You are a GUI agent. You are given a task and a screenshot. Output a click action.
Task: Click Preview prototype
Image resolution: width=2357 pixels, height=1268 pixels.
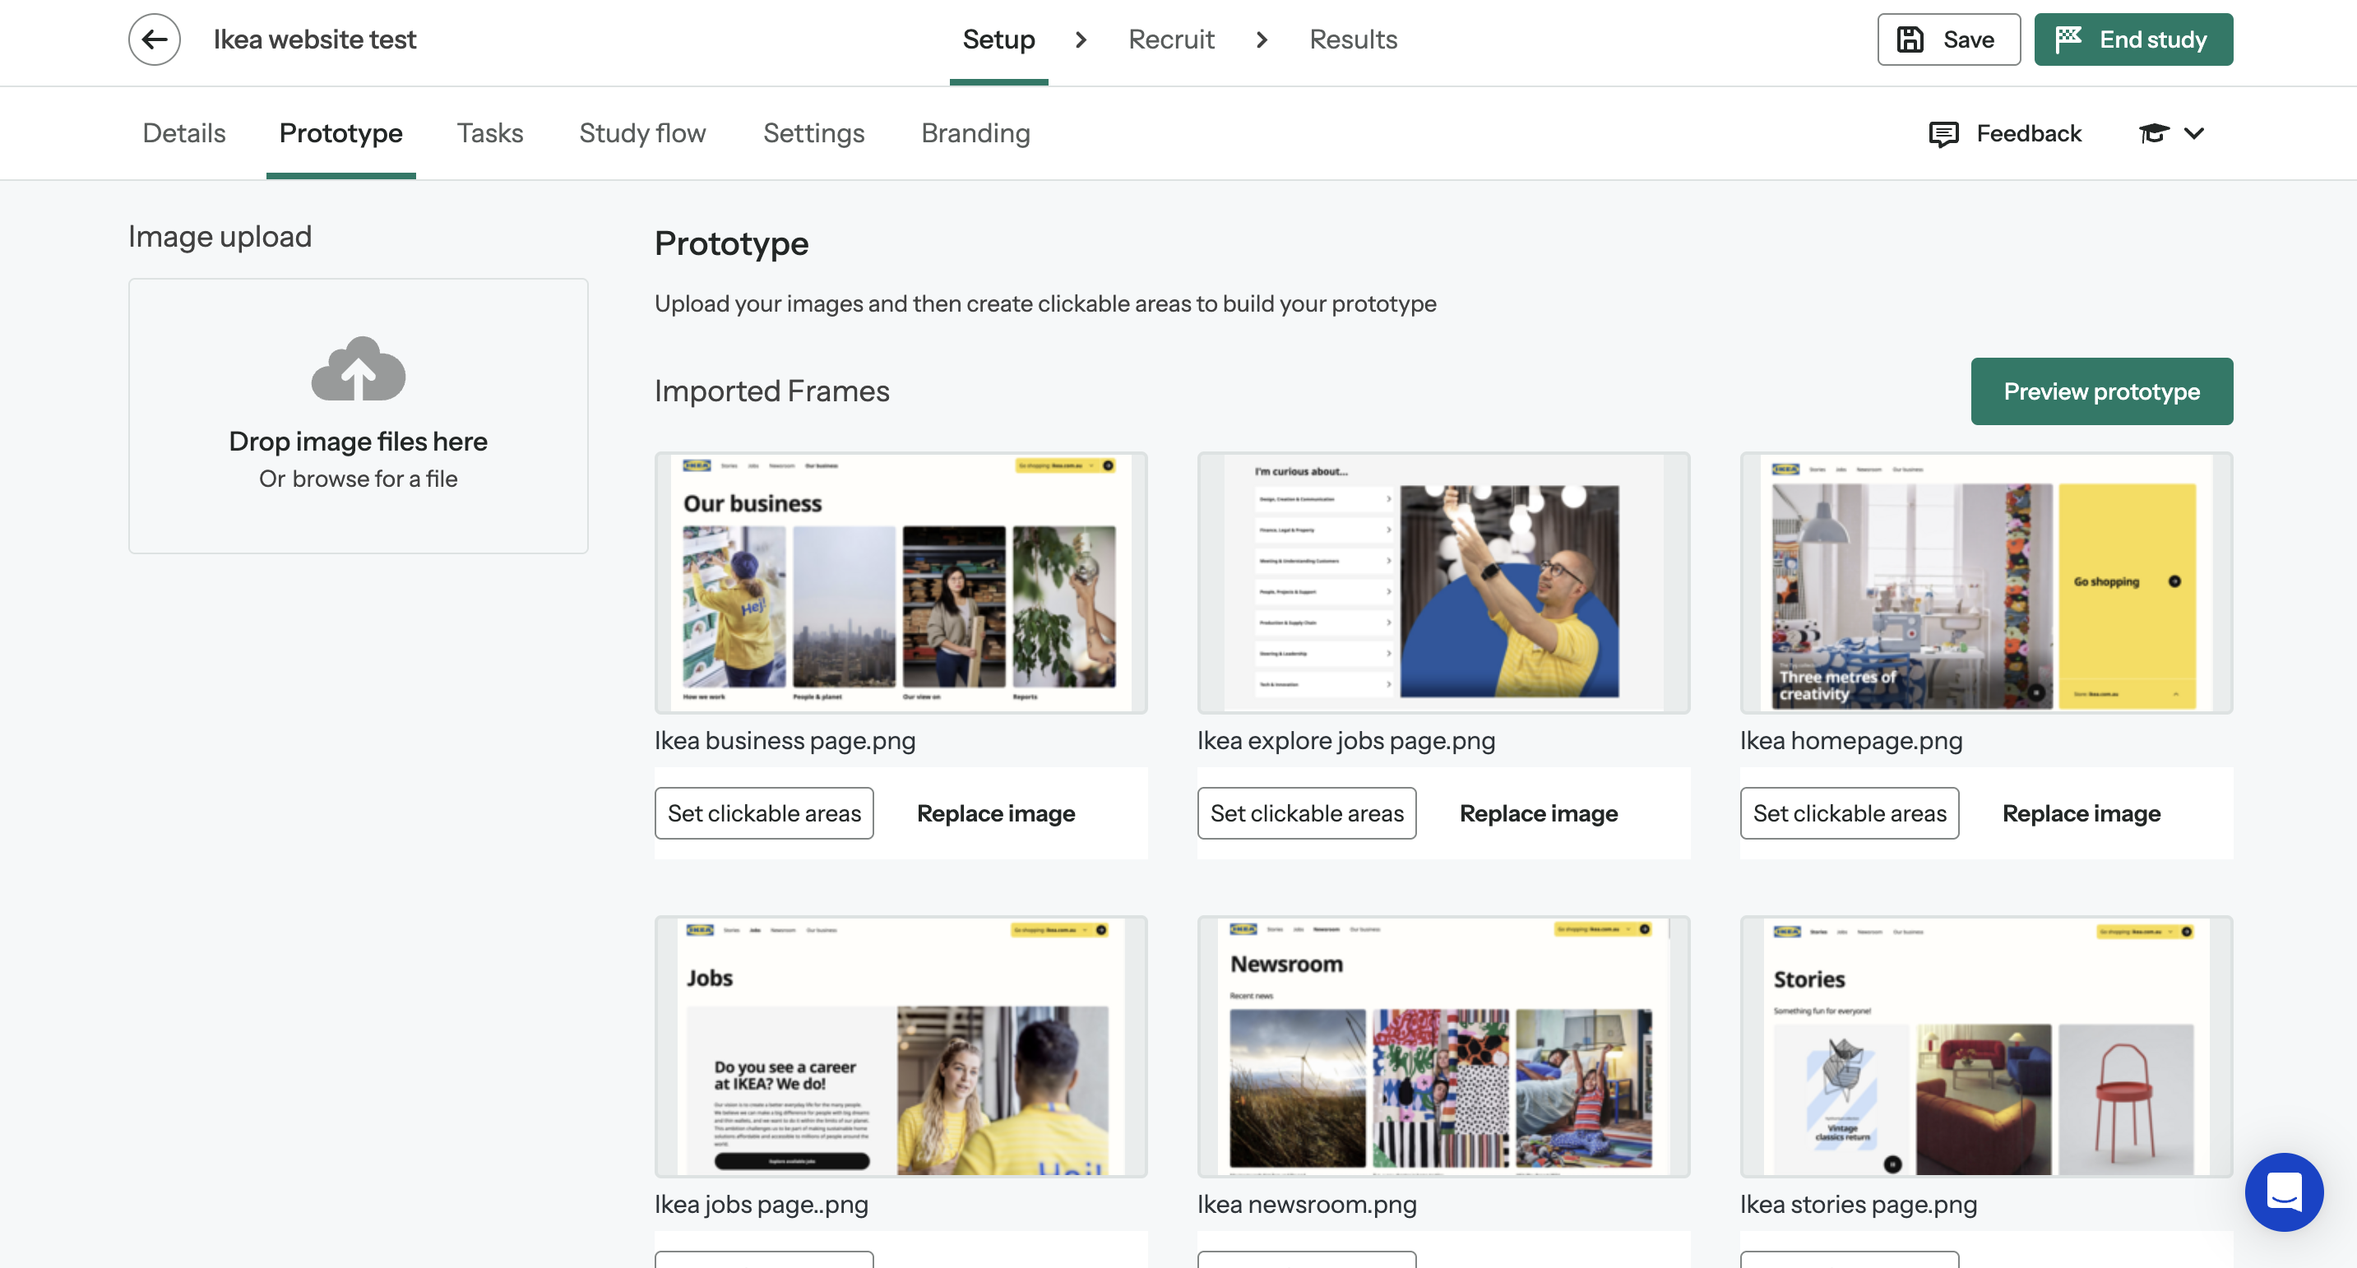tap(2102, 391)
